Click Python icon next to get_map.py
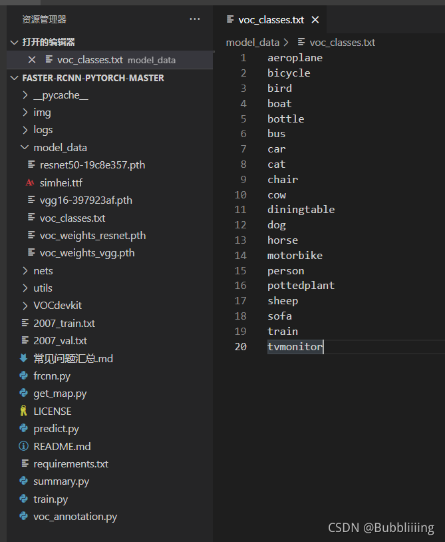The image size is (445, 542). 24,393
